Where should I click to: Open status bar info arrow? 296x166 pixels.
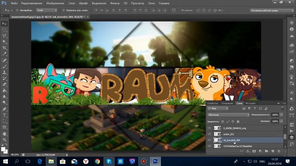67,155
